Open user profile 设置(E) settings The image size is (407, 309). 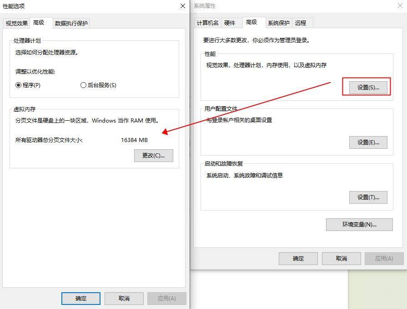click(368, 142)
